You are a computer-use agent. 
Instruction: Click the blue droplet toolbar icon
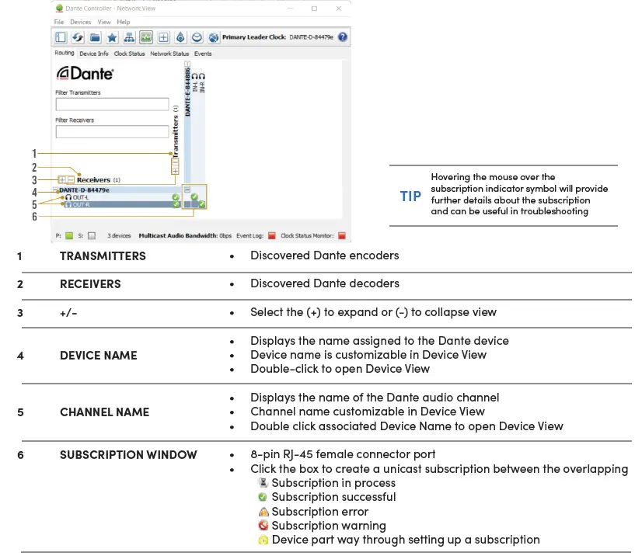[180, 37]
